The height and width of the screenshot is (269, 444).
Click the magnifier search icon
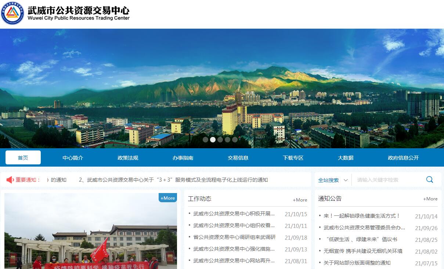pyautogui.click(x=429, y=179)
